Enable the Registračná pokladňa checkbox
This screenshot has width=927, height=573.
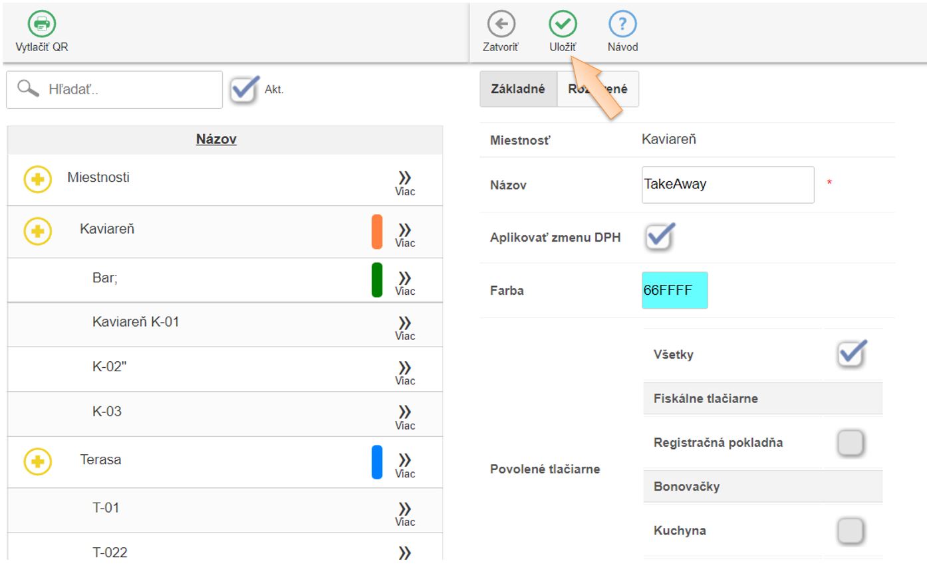[851, 443]
